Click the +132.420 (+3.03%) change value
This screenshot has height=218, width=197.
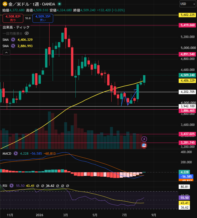(111, 10)
